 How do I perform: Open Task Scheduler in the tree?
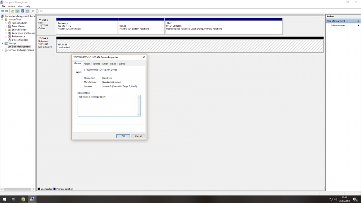[x=19, y=23]
